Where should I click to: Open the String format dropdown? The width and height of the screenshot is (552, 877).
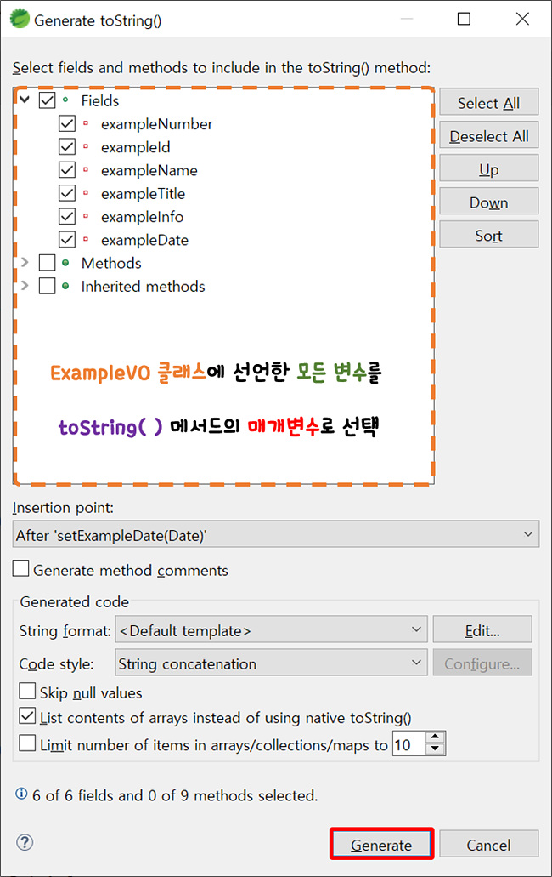point(271,629)
